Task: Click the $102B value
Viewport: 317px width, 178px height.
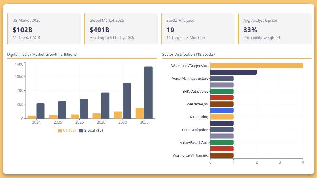Action: click(22, 30)
